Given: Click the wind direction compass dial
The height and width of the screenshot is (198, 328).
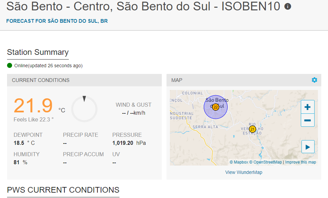Looking at the screenshot, I should (x=84, y=109).
